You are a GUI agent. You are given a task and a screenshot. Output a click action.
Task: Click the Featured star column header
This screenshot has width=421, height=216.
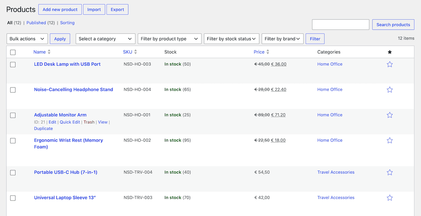(389, 52)
